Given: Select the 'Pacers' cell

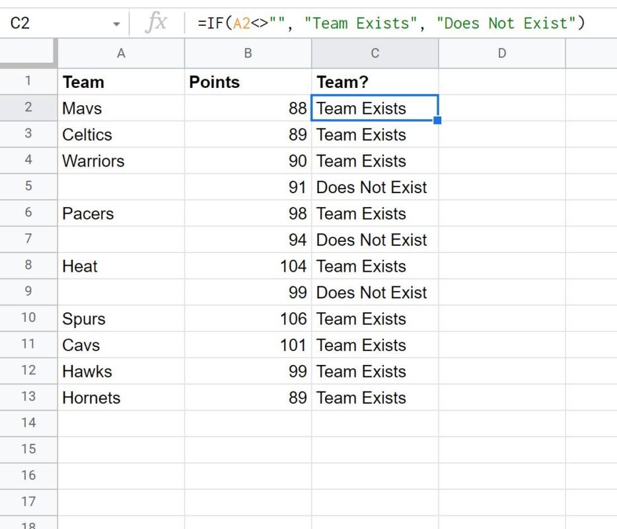Looking at the screenshot, I should coord(121,213).
